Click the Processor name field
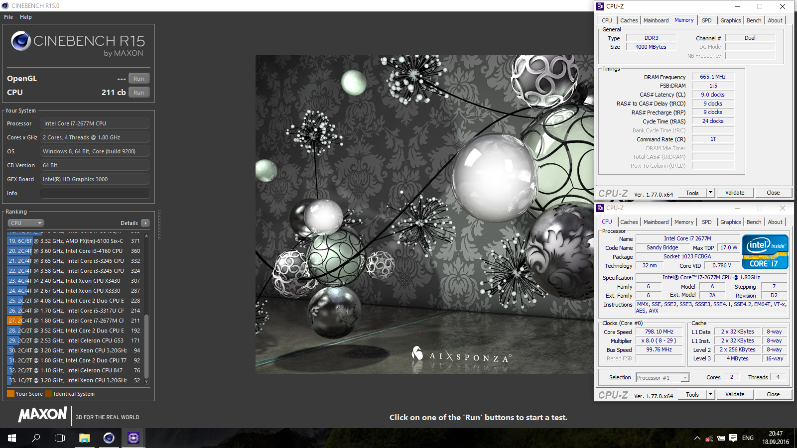Viewport: 797px width, 448px height. click(x=95, y=123)
